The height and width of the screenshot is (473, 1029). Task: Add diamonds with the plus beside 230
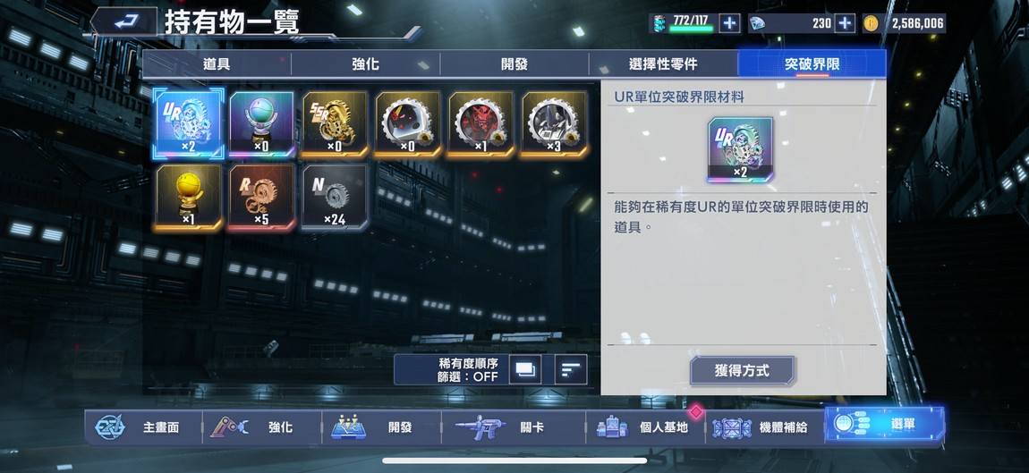845,23
